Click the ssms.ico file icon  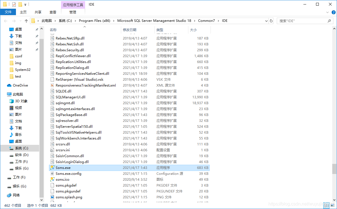coord(52,179)
